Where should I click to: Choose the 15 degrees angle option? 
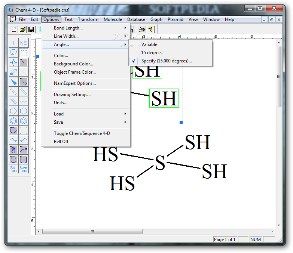point(170,53)
